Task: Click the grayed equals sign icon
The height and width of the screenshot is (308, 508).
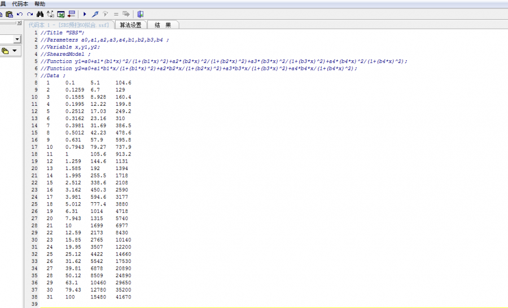Action: [x=116, y=14]
